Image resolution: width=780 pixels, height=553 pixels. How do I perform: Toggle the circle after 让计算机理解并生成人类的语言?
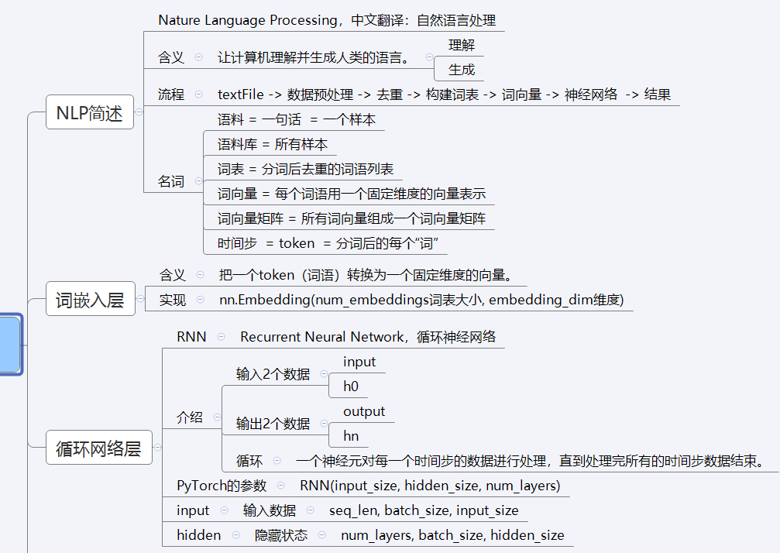(x=428, y=57)
